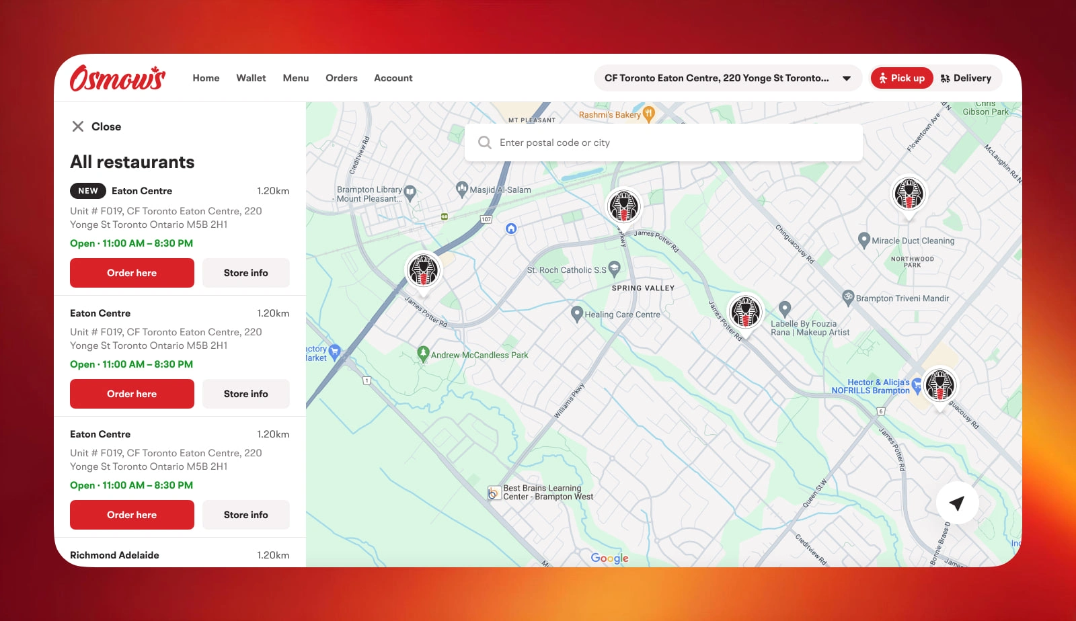Click the Masjid Al-Salam map marker

coord(461,190)
